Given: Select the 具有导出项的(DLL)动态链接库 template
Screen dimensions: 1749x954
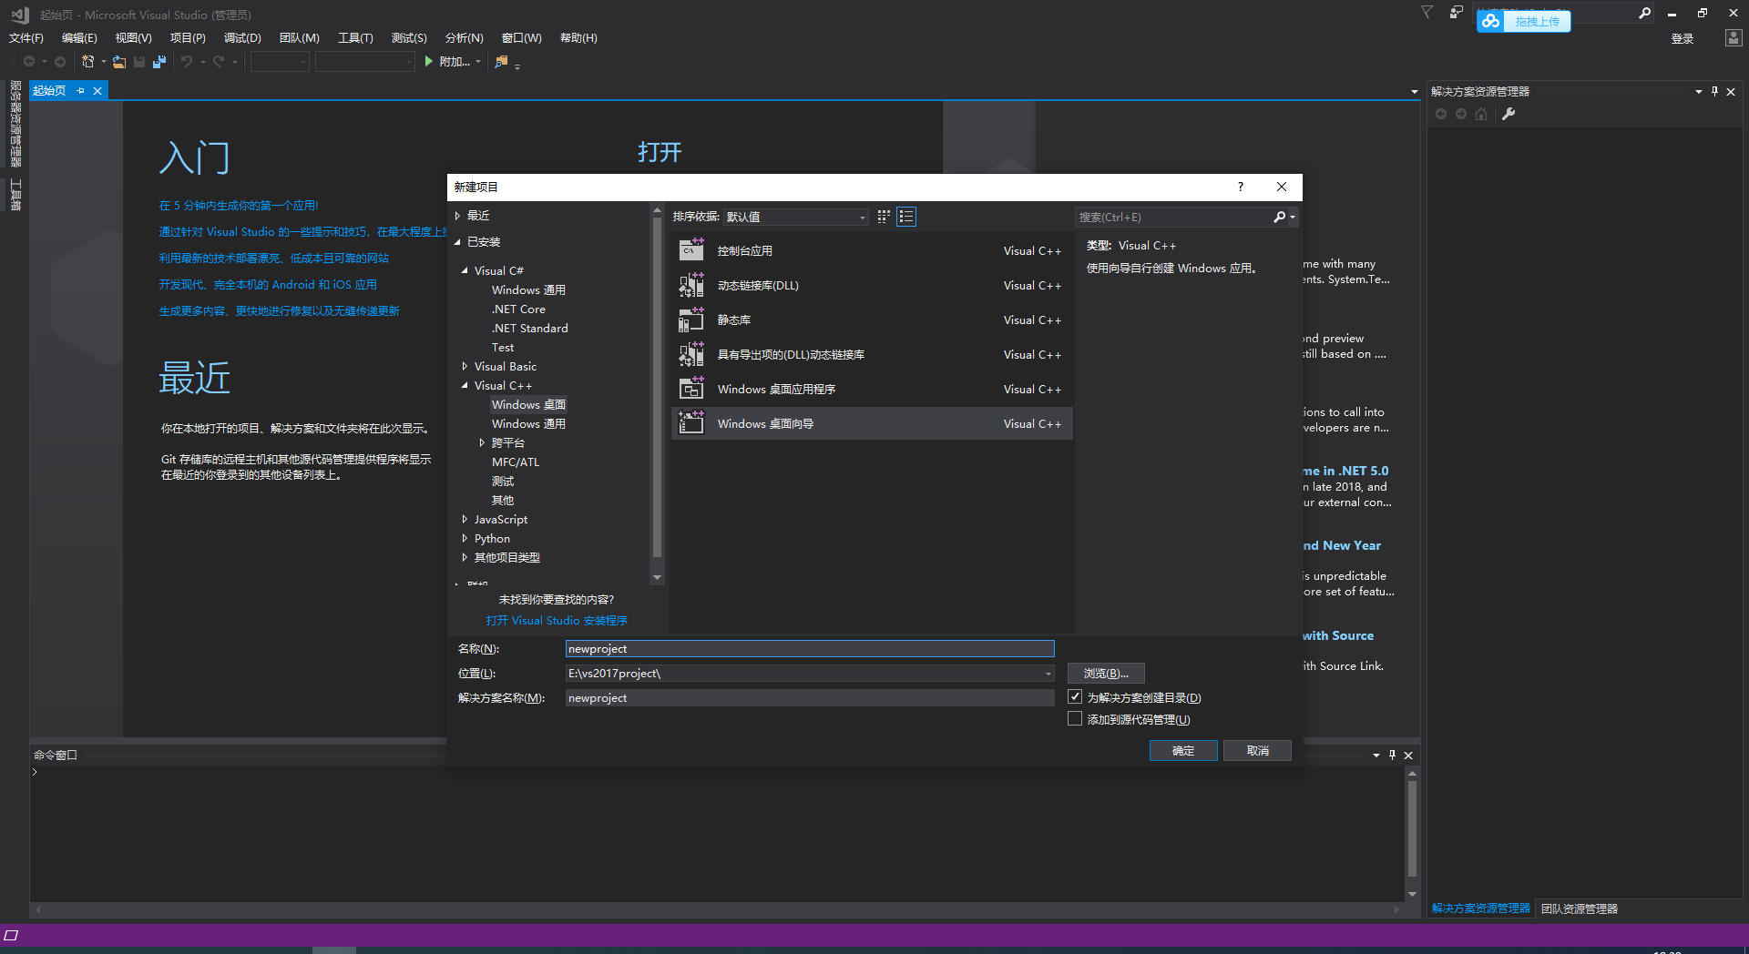Looking at the screenshot, I should [x=872, y=354].
